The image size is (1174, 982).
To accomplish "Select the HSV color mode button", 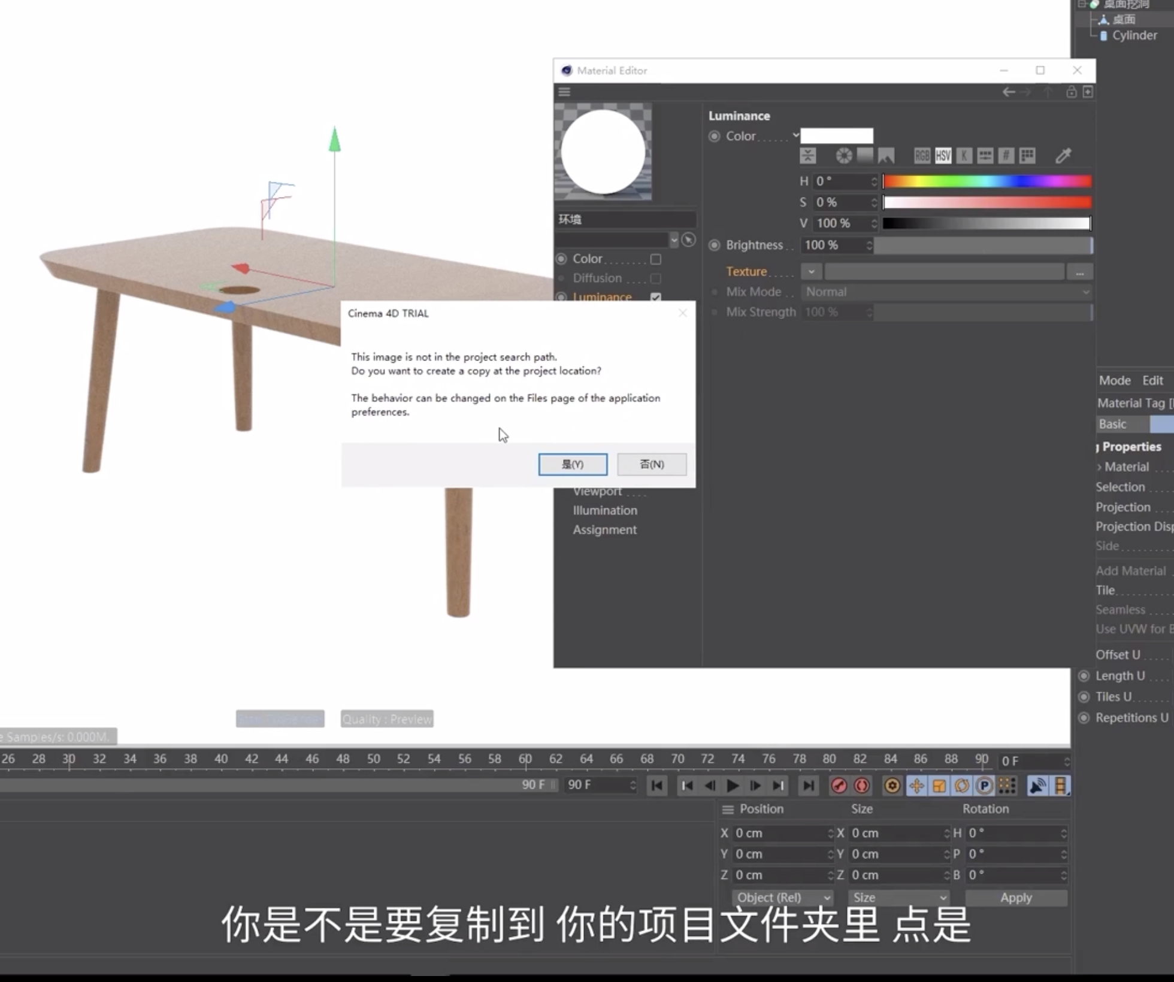I will 943,156.
